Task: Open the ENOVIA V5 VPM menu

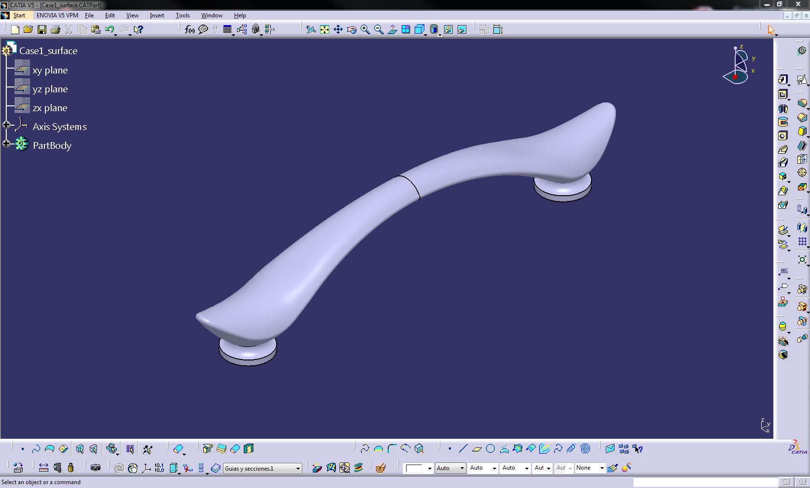Action: click(x=57, y=15)
